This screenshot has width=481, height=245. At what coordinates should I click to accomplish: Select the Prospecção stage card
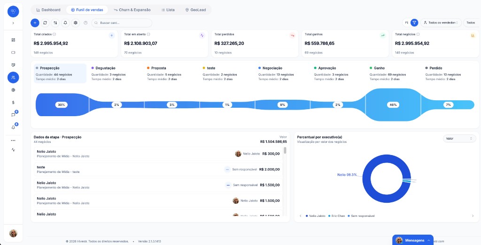click(60, 74)
